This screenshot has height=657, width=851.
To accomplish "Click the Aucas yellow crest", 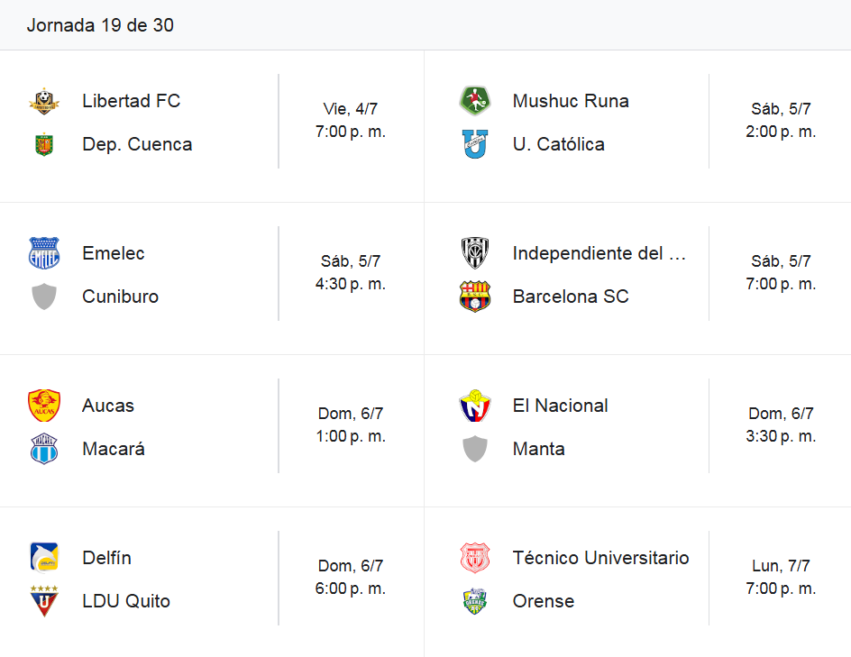I will click(44, 406).
